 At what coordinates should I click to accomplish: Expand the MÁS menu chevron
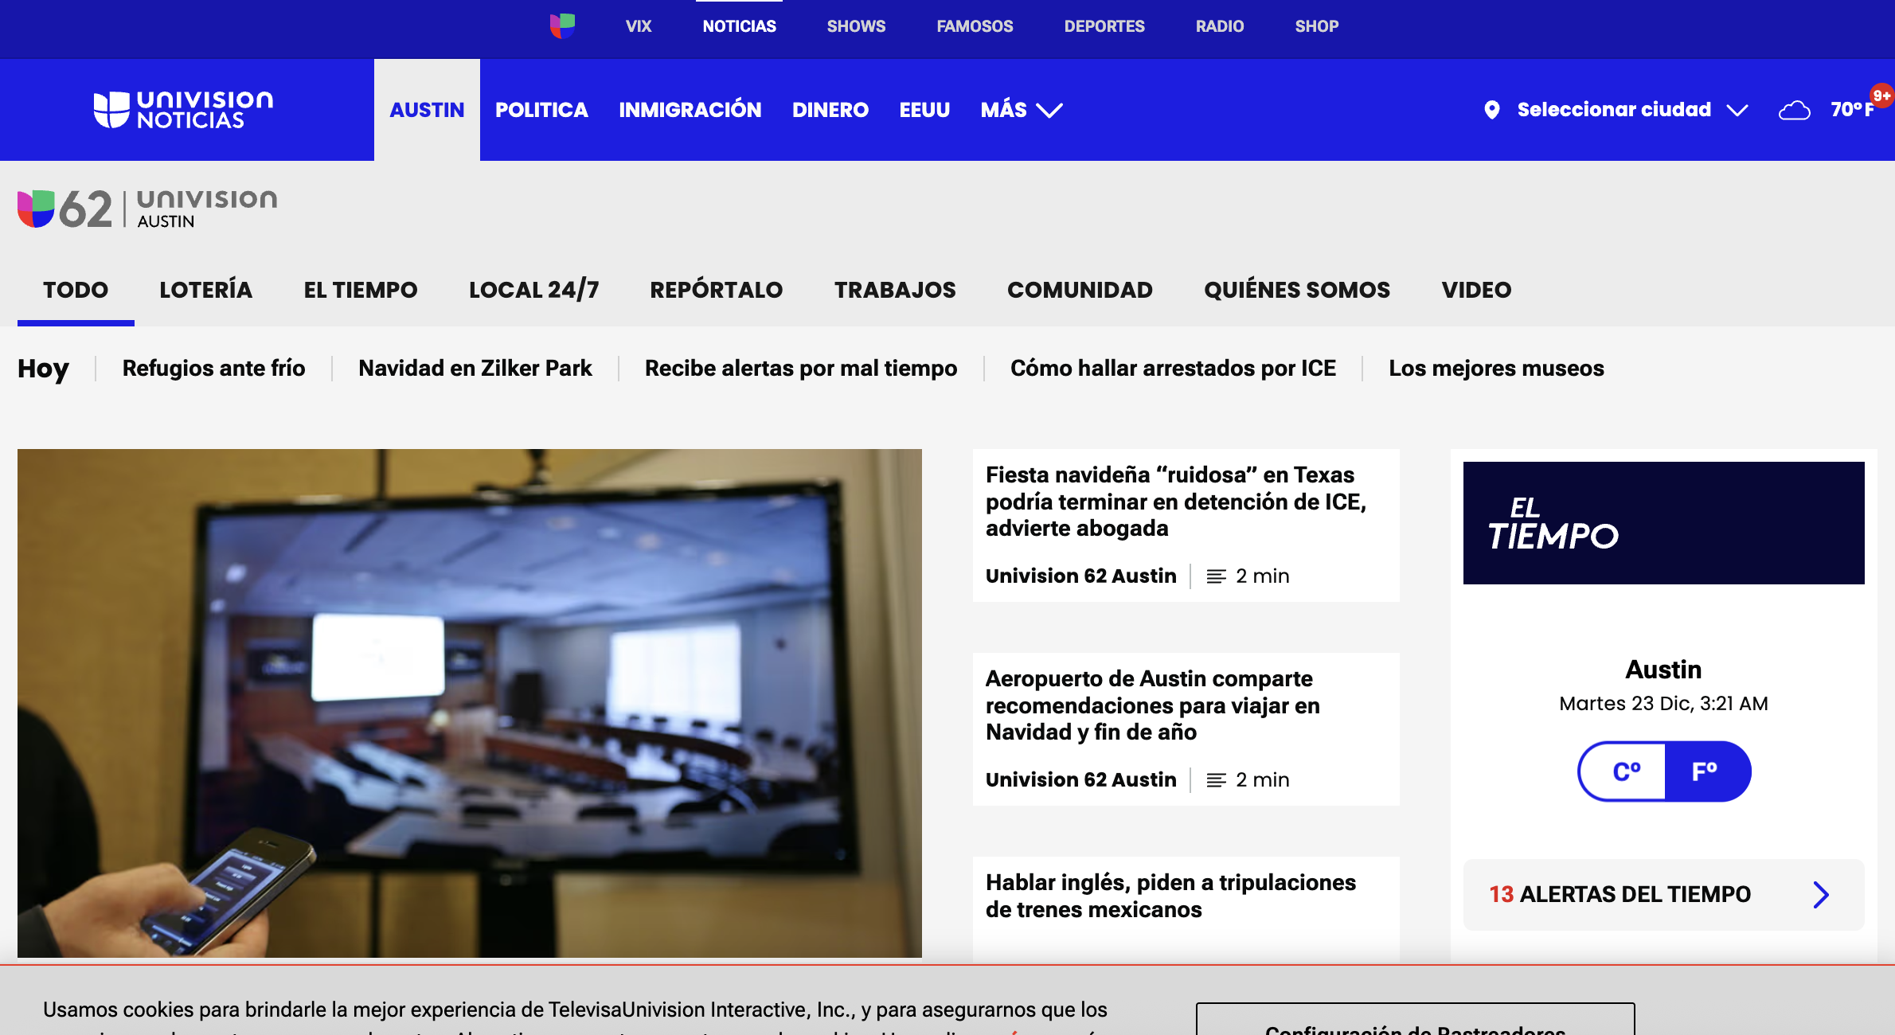coord(1049,110)
